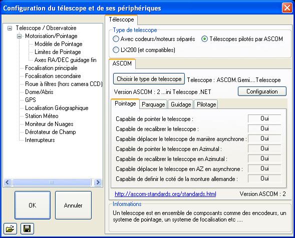Click Oui value for 'Capable de pointer le telescope'
The image size is (295, 238).
[264, 118]
